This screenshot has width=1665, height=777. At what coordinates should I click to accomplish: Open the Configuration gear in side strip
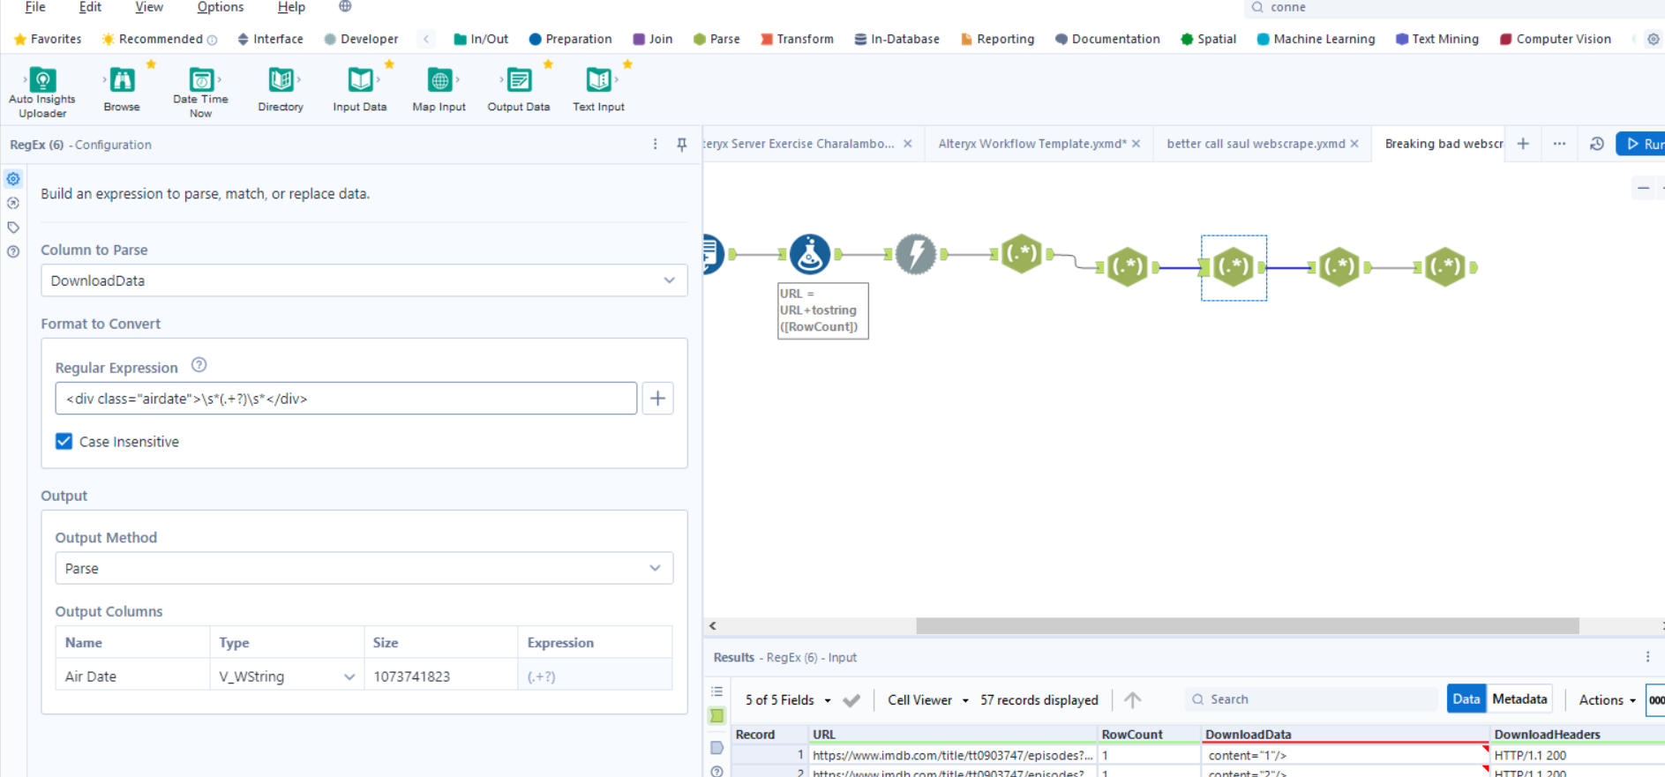click(x=13, y=179)
